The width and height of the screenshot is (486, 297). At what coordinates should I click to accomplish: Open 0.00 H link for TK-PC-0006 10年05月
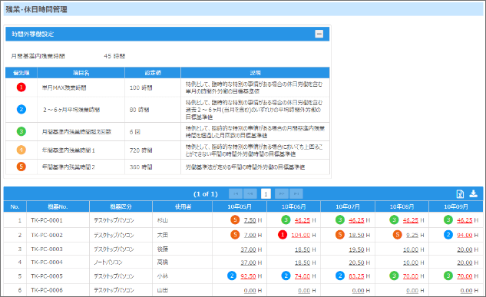tap(250, 291)
